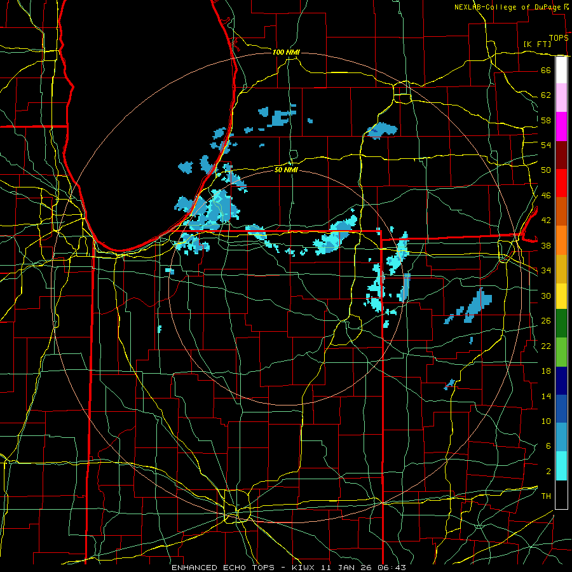Click the 34 legend value
The height and width of the screenshot is (572, 572).
click(546, 271)
